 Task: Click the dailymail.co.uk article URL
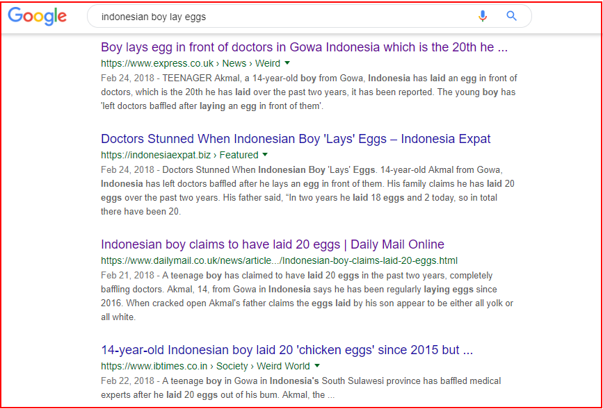click(x=279, y=261)
